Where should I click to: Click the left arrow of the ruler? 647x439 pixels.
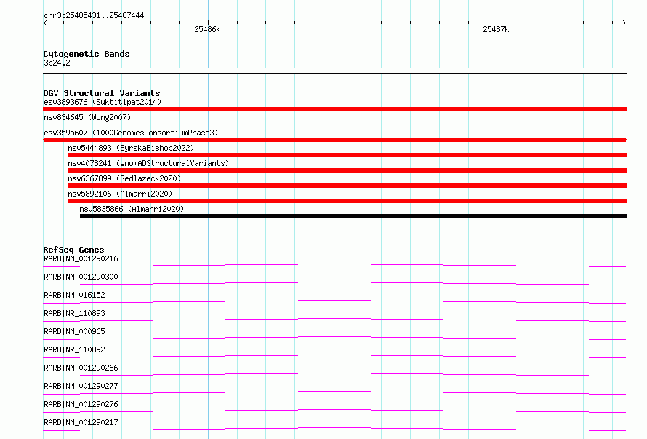pos(45,23)
